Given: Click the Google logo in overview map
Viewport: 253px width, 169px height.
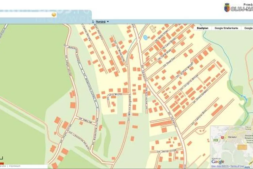Looking at the screenshot, I should point(218,162).
